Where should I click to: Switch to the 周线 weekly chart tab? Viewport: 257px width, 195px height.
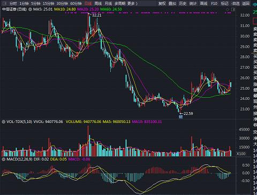click(x=98, y=4)
